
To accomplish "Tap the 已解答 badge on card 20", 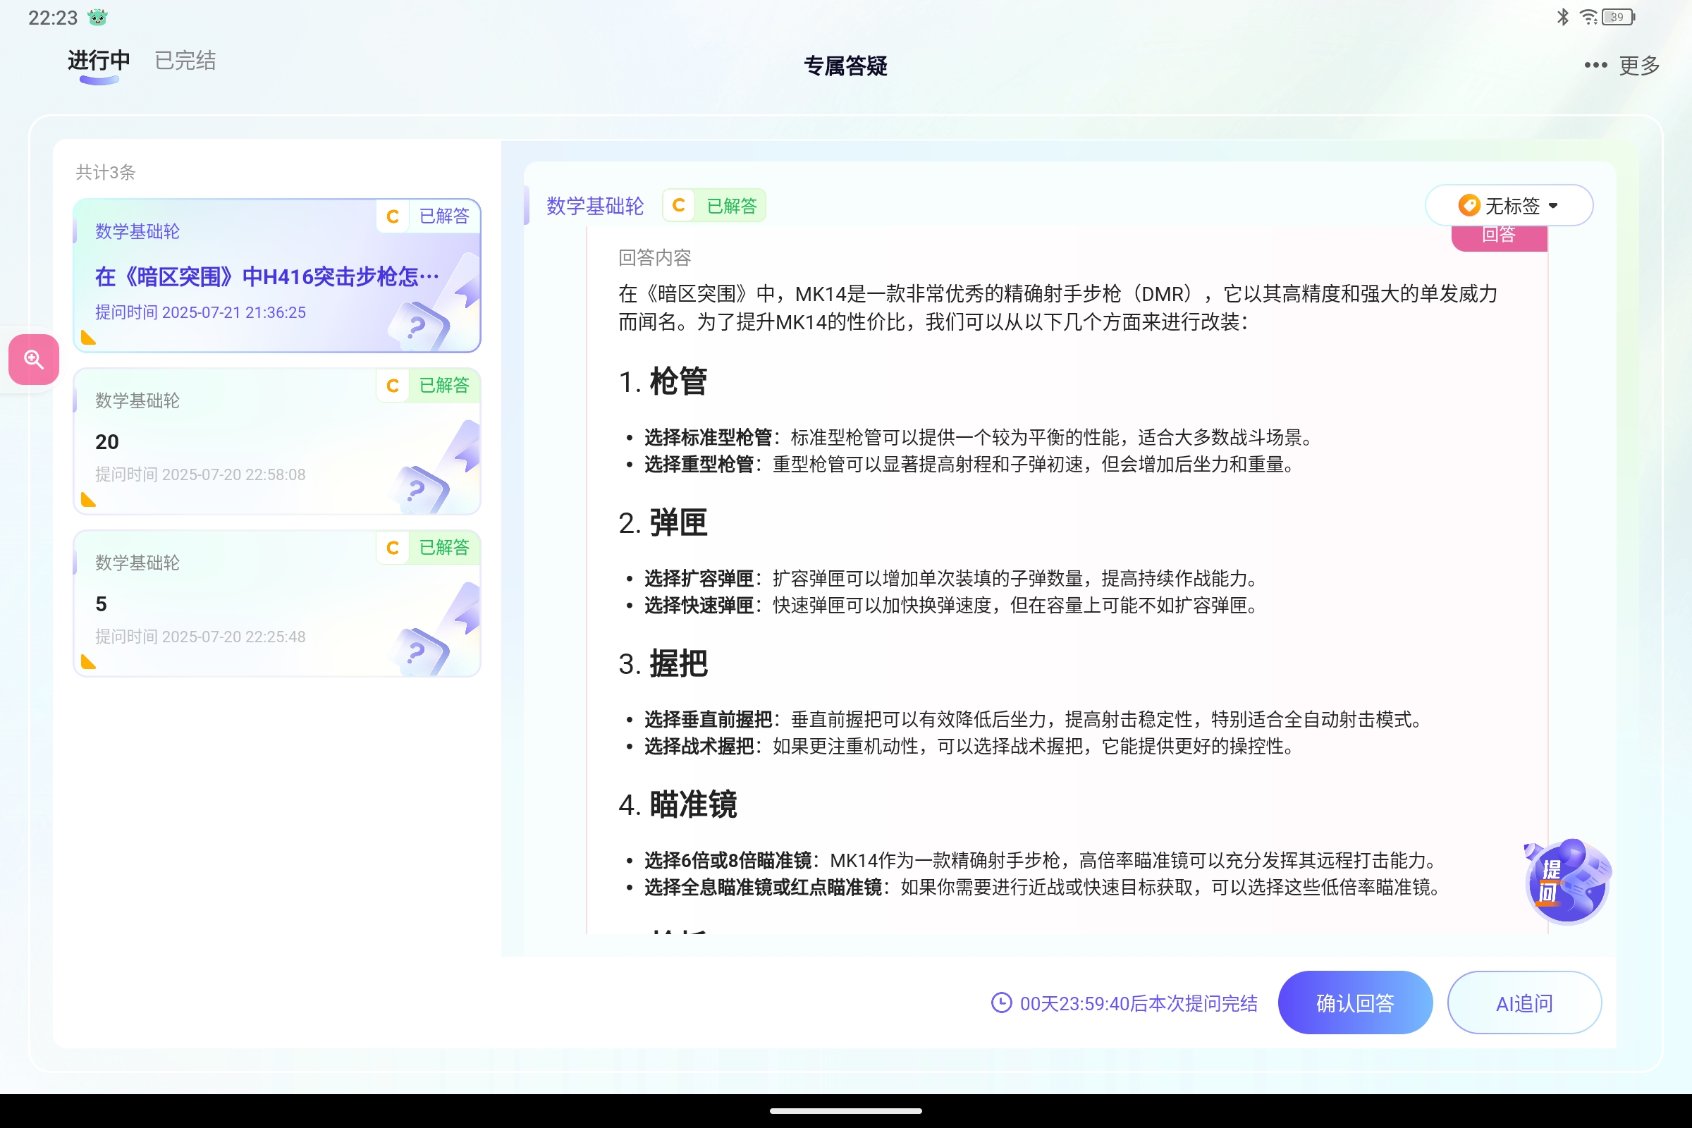I will (x=445, y=386).
